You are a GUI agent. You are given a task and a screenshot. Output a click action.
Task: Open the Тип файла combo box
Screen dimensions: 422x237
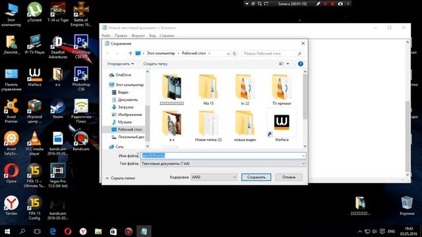[x=223, y=163]
